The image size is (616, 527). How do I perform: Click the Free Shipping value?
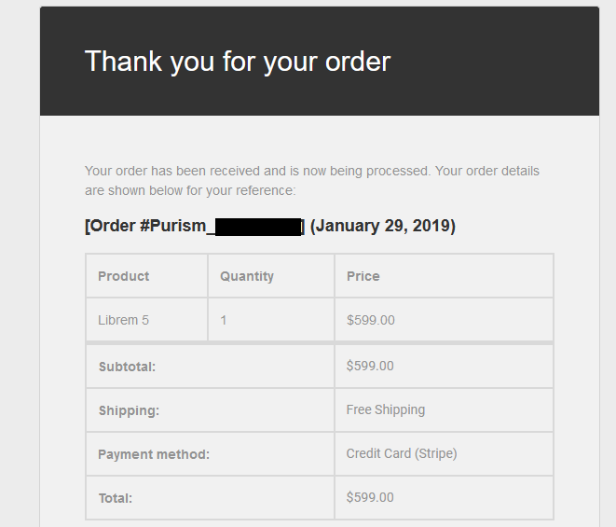click(x=386, y=409)
